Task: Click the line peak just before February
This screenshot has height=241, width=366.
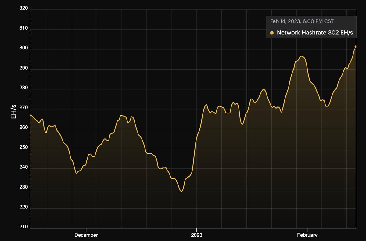Action: tap(301, 56)
